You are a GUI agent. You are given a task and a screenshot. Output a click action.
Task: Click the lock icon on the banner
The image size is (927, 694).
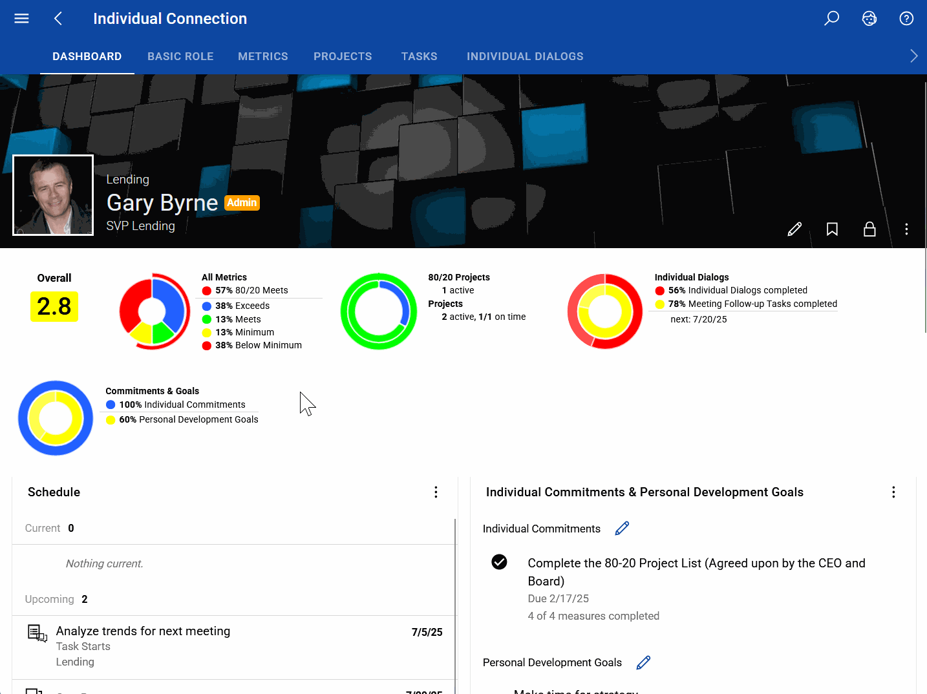[869, 229]
